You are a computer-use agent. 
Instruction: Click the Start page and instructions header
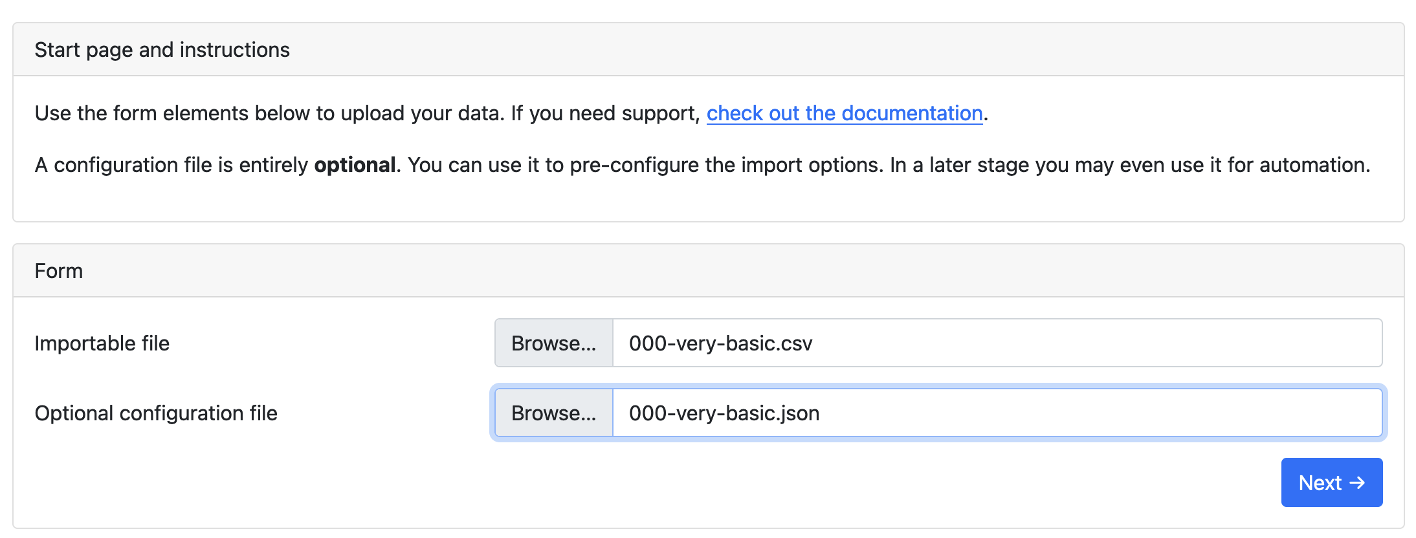(x=162, y=49)
